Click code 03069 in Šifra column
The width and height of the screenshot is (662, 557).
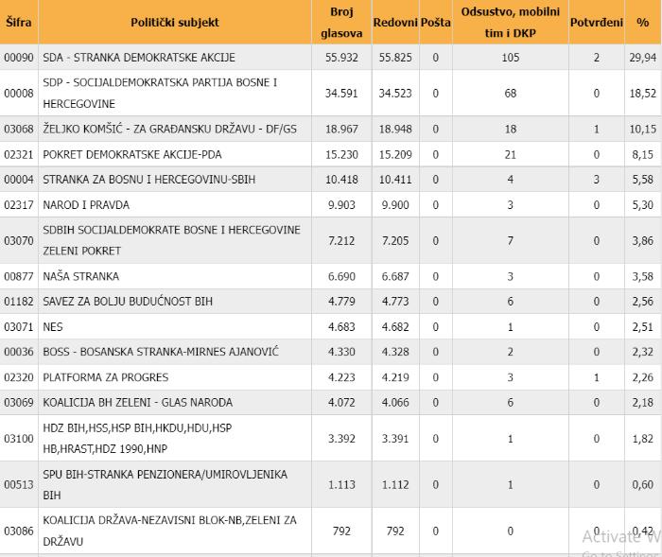[x=19, y=403]
